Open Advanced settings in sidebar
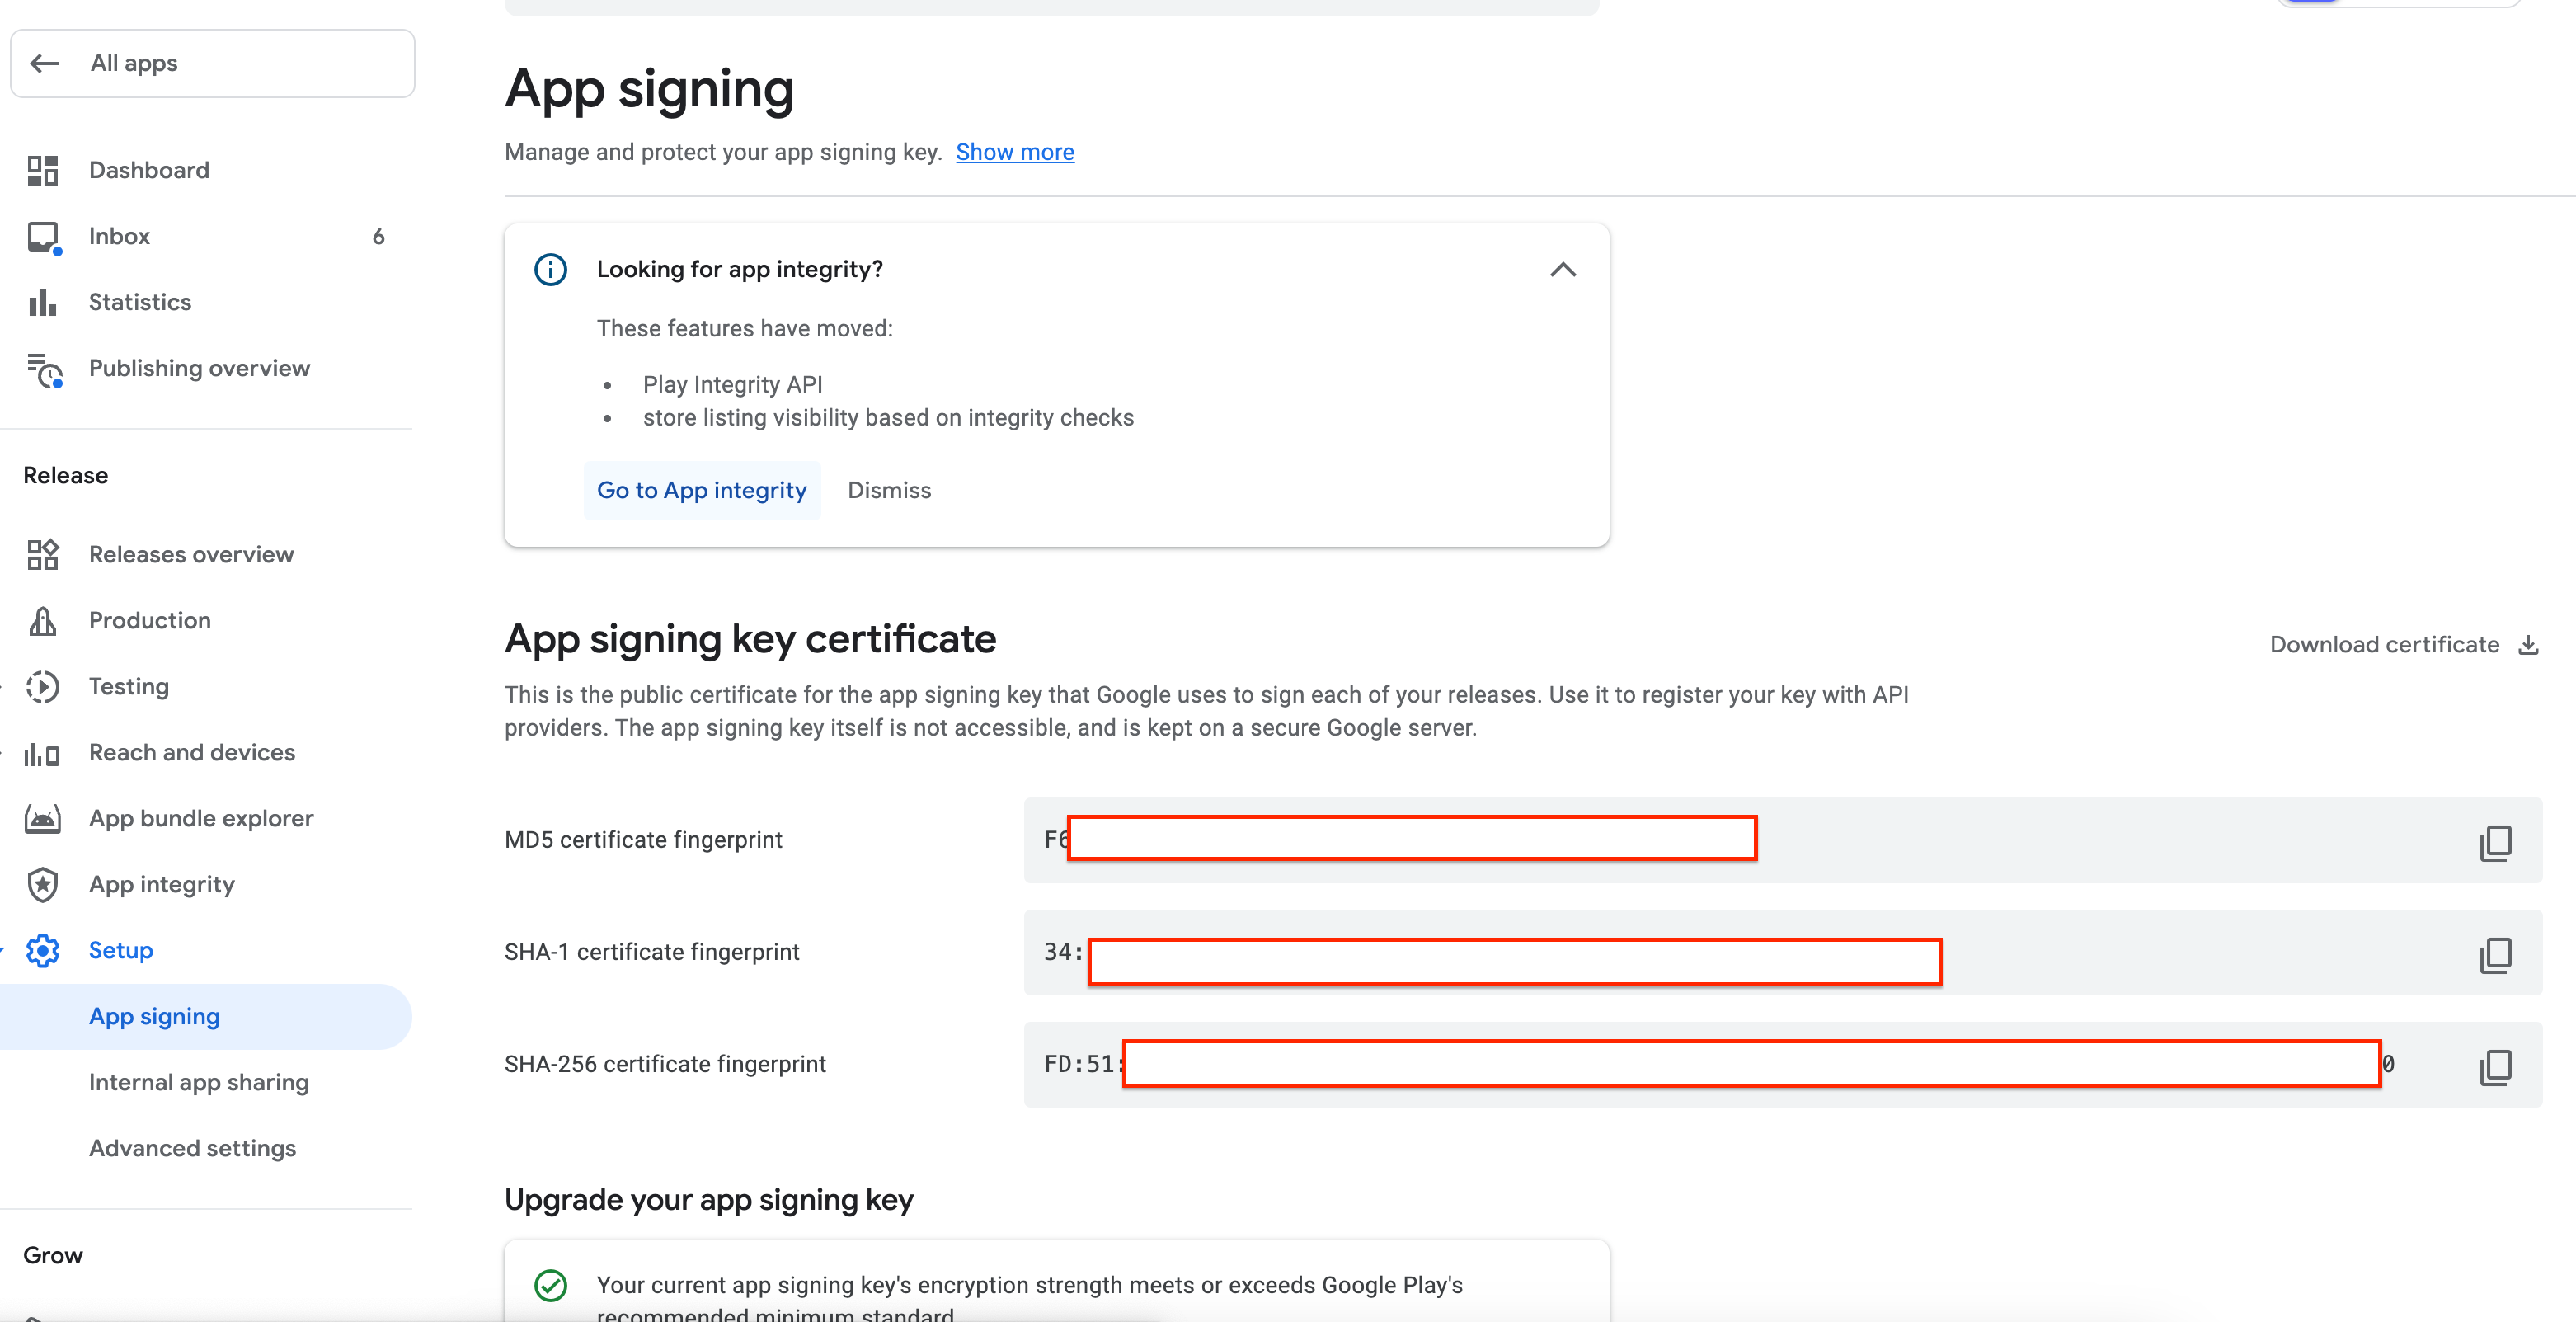Viewport: 2576px width, 1322px height. pos(192,1148)
